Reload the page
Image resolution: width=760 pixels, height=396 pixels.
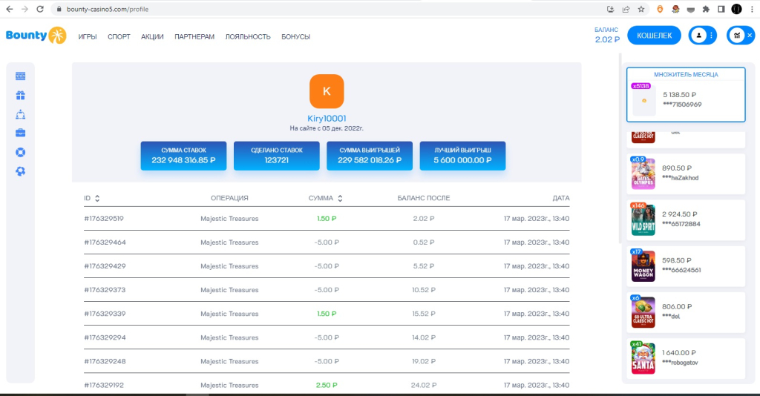click(40, 9)
